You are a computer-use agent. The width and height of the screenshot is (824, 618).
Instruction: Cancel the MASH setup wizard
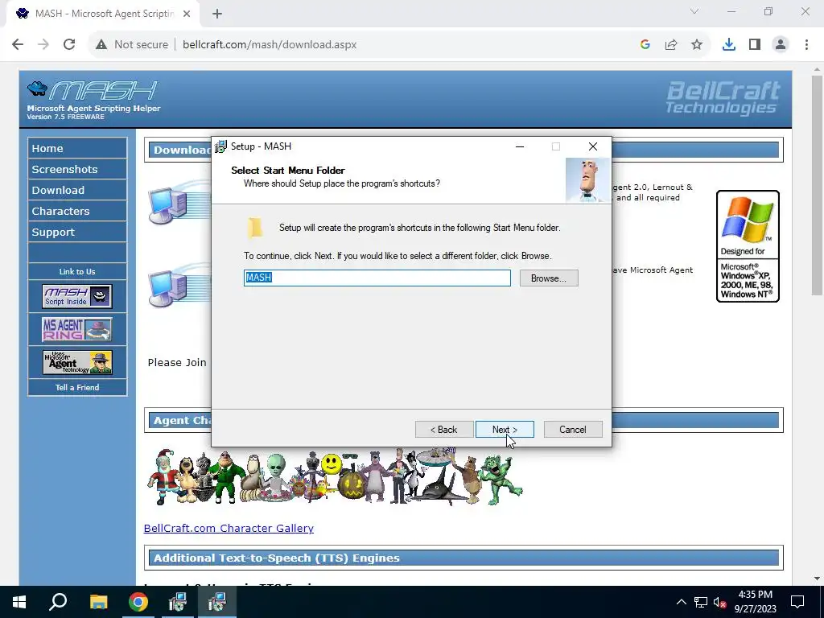[573, 430]
